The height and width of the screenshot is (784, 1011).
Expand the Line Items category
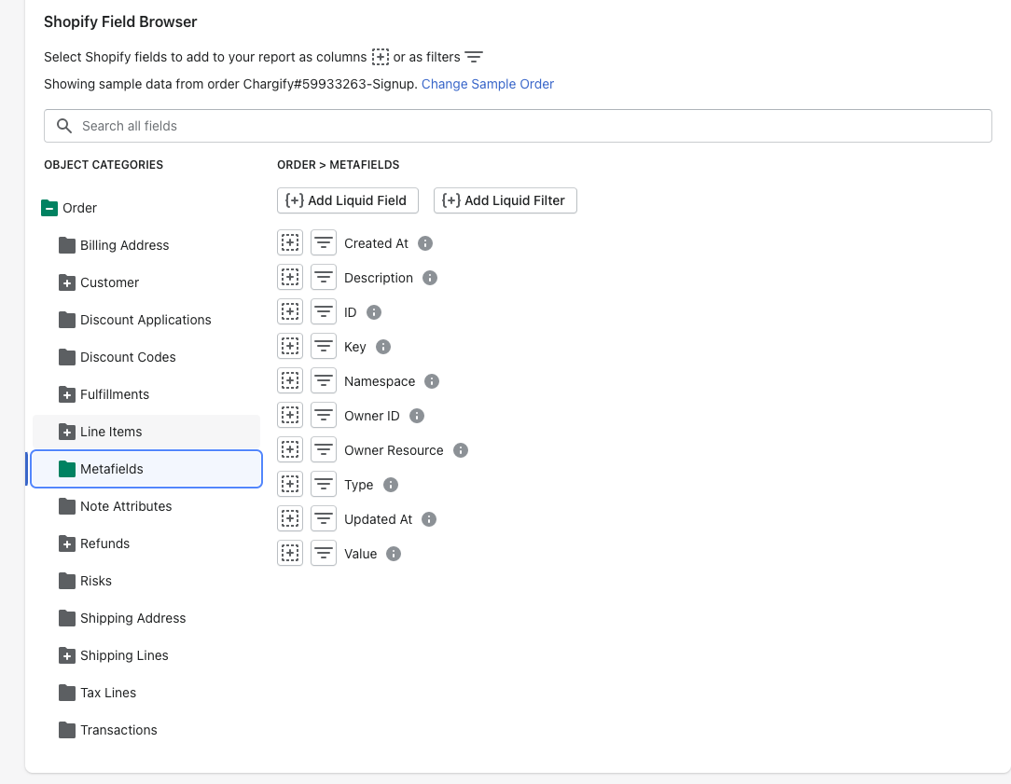pos(67,433)
